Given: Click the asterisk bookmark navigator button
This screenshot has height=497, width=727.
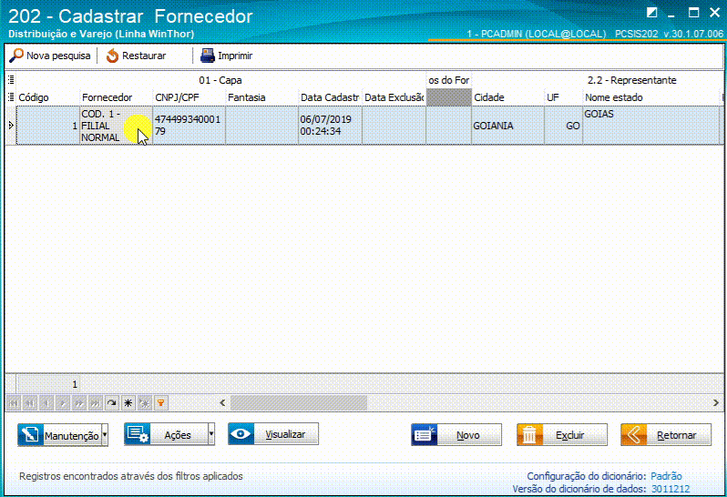Looking at the screenshot, I should (128, 403).
